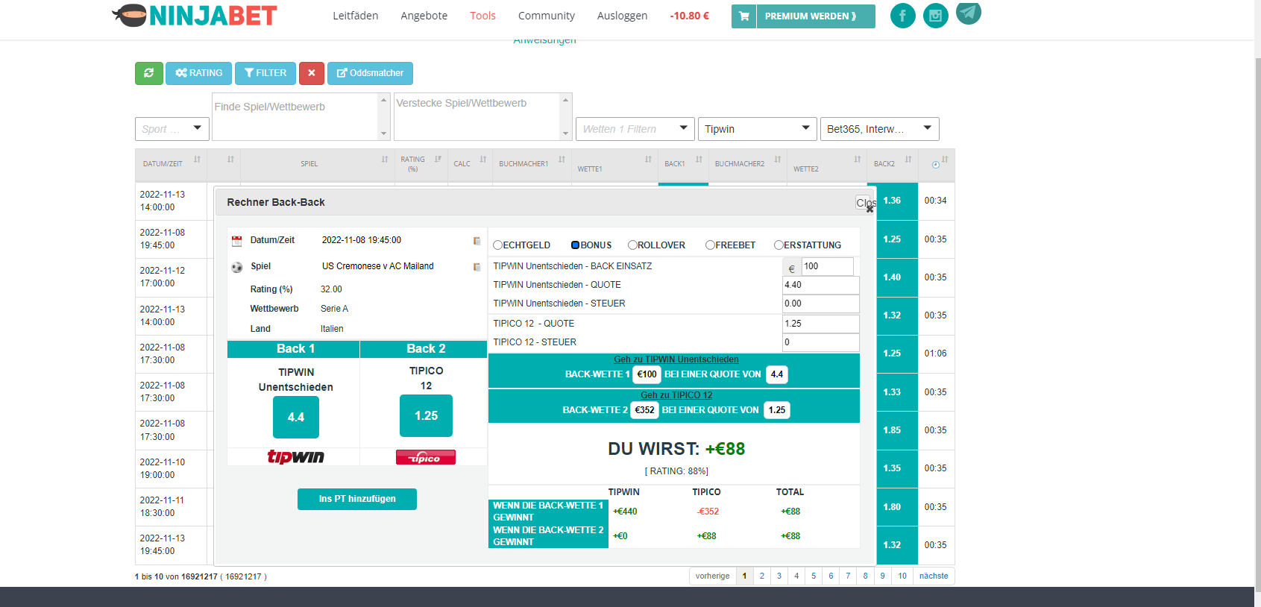Sort by SPIEL column
This screenshot has height=607, width=1261.
(317, 164)
